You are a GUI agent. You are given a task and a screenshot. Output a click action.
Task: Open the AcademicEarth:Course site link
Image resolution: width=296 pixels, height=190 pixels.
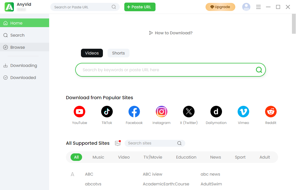[x=166, y=184]
